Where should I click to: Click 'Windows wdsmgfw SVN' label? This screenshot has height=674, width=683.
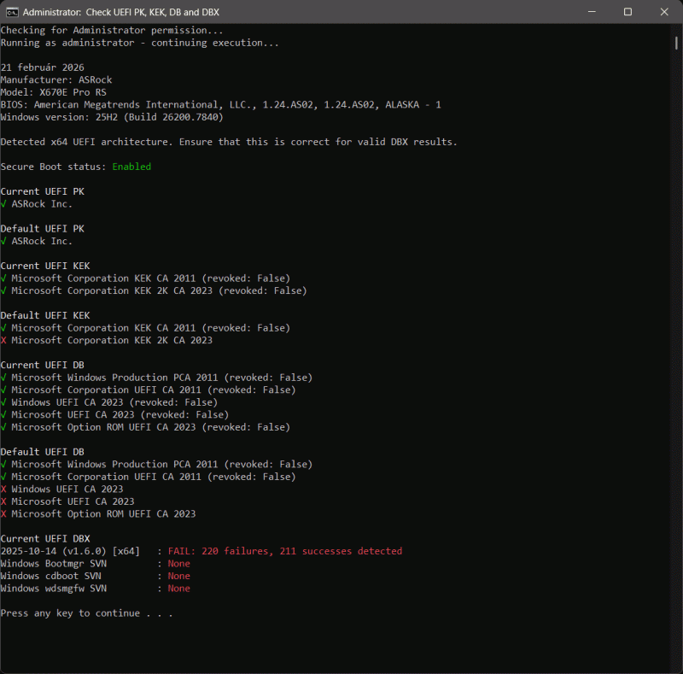[54, 589]
